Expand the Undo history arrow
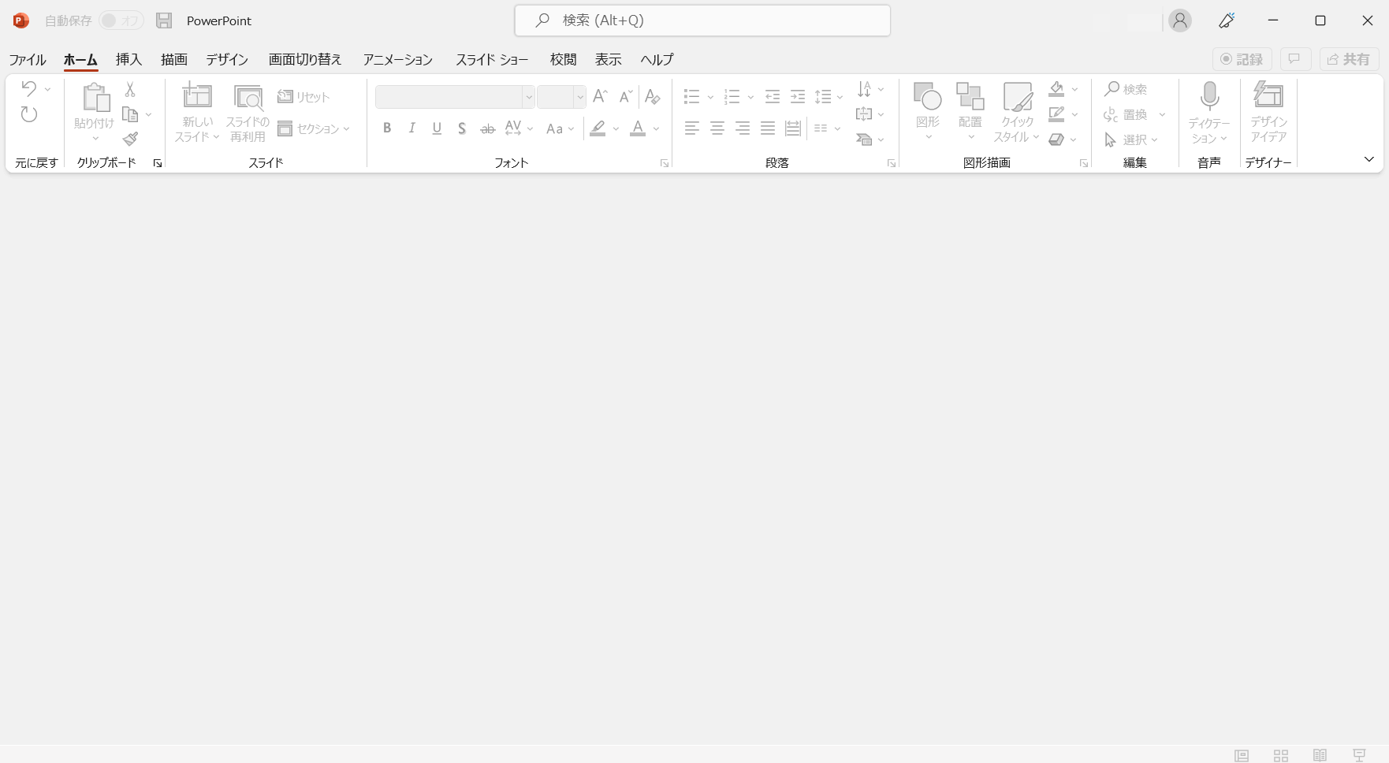Image resolution: width=1389 pixels, height=763 pixels. click(47, 89)
